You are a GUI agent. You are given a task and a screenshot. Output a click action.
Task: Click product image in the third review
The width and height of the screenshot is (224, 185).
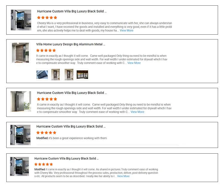21,101
